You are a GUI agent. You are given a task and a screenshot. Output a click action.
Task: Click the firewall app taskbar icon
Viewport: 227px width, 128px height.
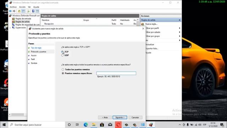coord(151,125)
